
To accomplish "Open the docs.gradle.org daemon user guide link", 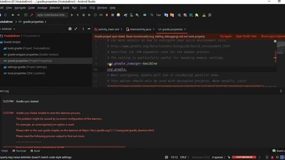I will click(x=118, y=130).
